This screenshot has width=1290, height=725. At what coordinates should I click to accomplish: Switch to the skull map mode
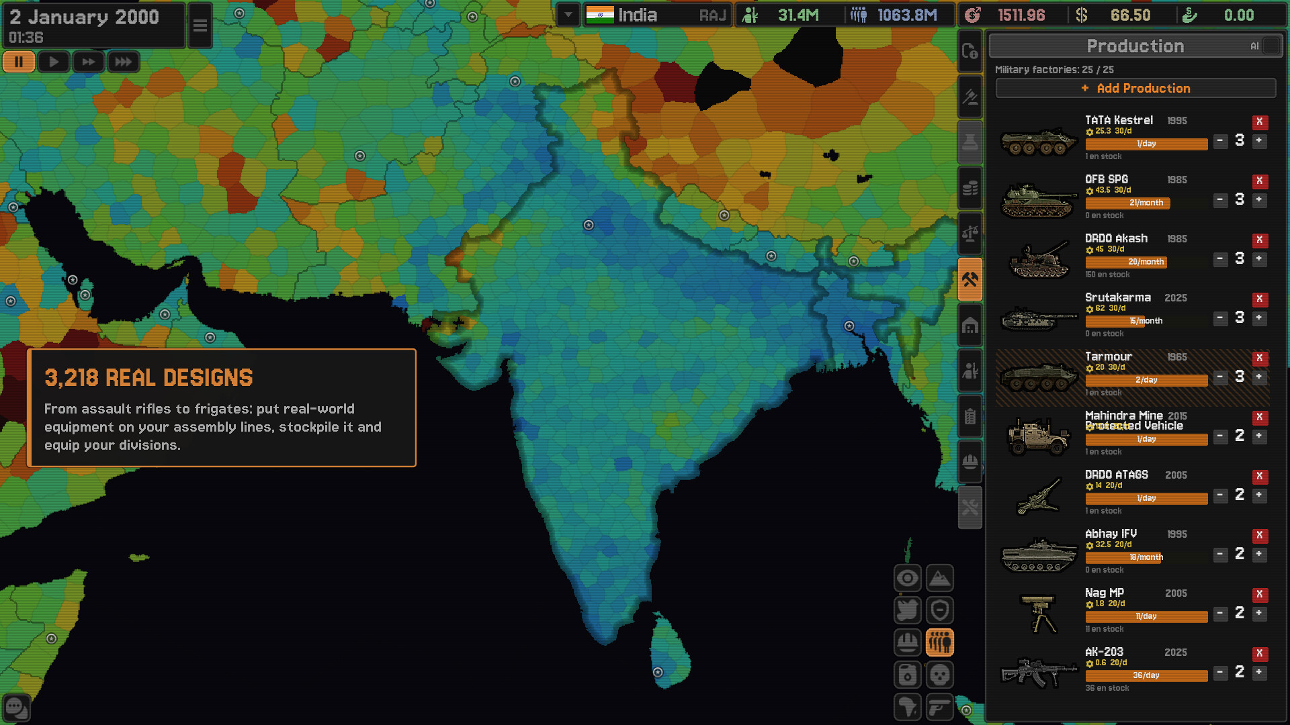tap(939, 675)
